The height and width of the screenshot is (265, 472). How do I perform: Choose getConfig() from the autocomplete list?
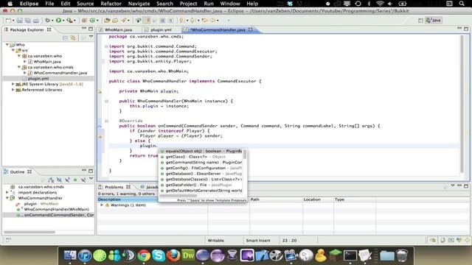pyautogui.click(x=201, y=168)
